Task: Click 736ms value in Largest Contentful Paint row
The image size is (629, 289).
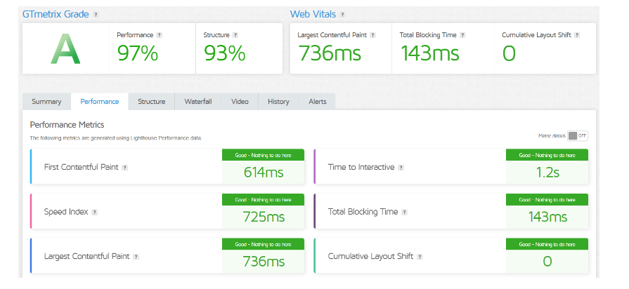Action: click(264, 262)
